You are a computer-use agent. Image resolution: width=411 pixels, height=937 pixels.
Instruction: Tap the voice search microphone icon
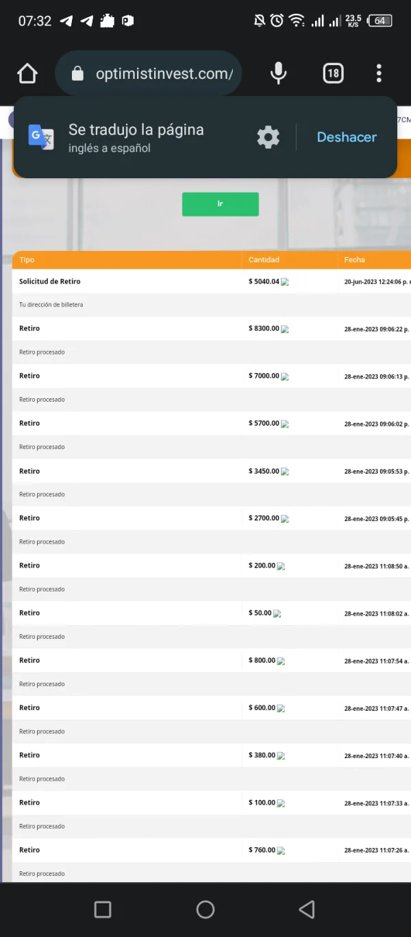click(x=278, y=73)
